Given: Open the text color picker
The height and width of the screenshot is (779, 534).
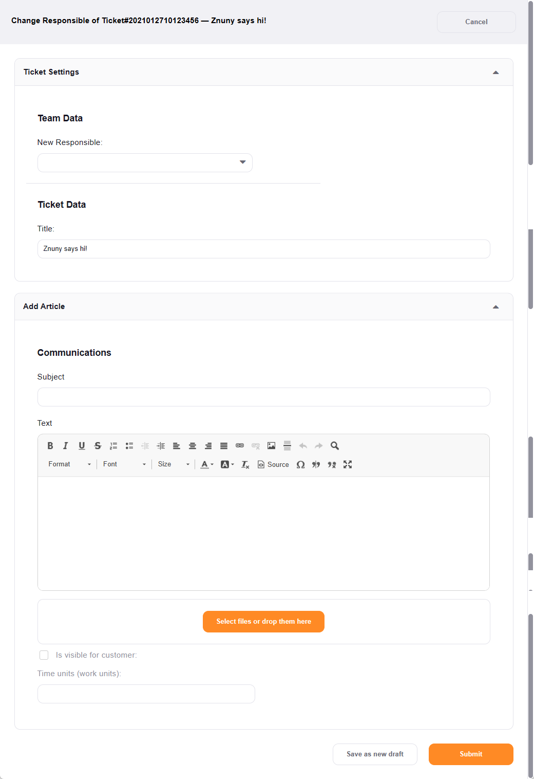Looking at the screenshot, I should click(x=207, y=464).
